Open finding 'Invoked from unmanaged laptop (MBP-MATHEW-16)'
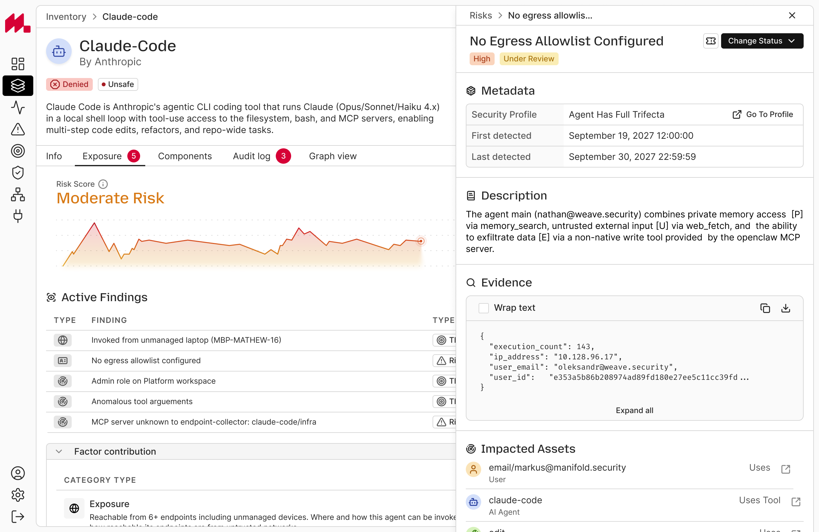This screenshot has width=819, height=532. point(186,340)
